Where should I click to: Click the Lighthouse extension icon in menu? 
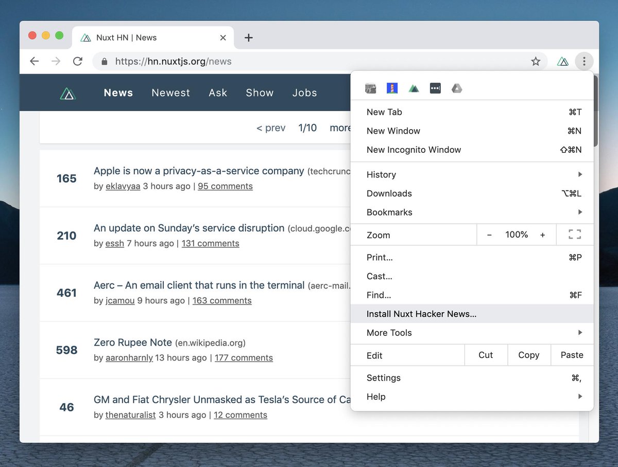(x=392, y=88)
